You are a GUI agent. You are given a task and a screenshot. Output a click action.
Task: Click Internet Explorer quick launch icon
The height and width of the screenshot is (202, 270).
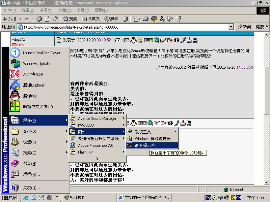[26, 198]
